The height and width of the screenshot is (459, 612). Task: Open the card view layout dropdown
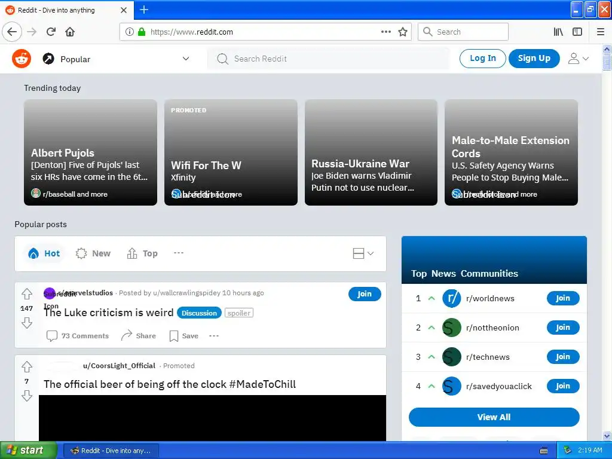tap(363, 253)
